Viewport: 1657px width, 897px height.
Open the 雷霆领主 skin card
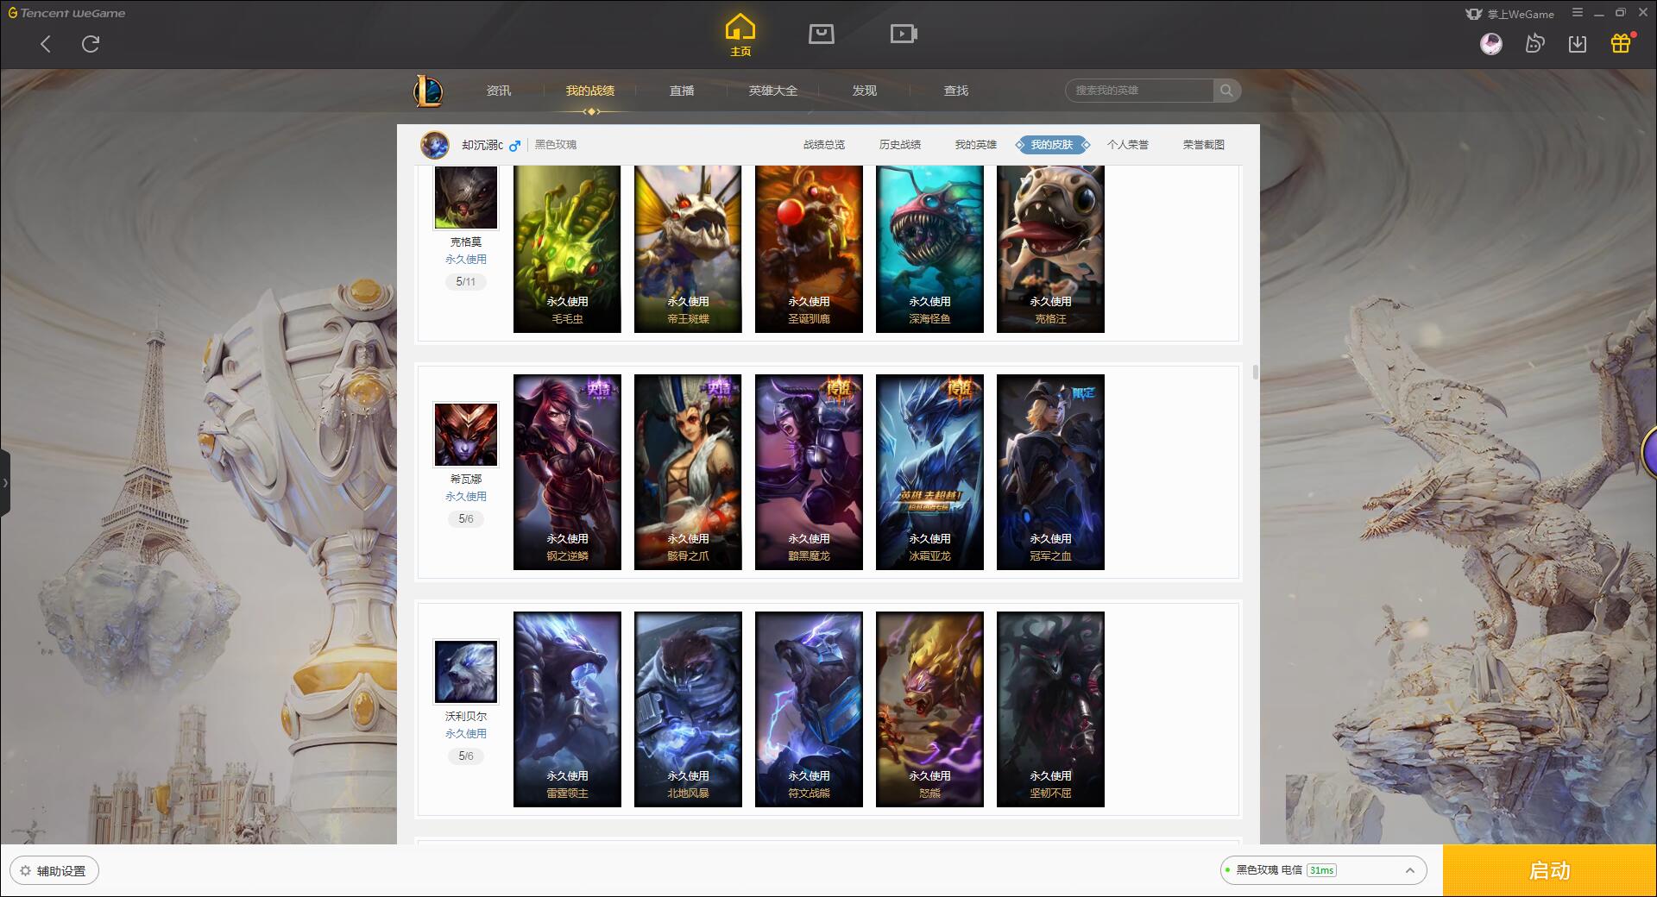tap(567, 709)
